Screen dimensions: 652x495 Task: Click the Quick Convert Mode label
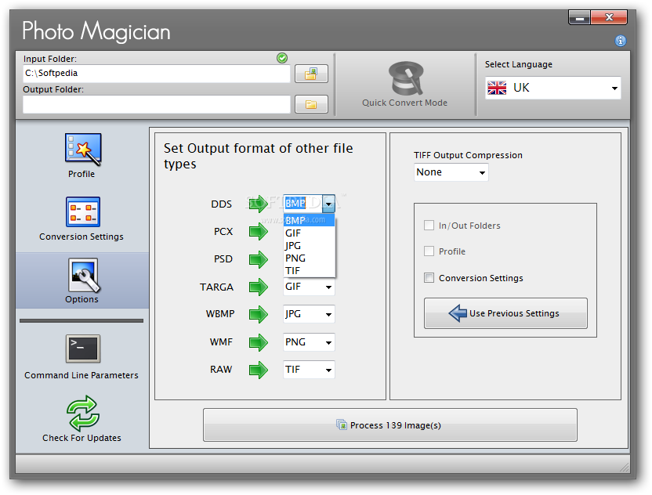(404, 103)
